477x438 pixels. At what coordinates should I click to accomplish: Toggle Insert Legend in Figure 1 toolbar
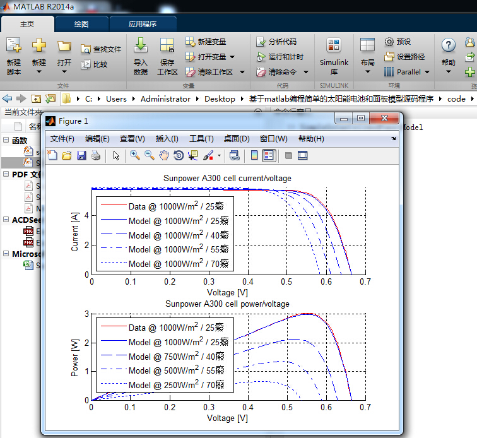(269, 155)
